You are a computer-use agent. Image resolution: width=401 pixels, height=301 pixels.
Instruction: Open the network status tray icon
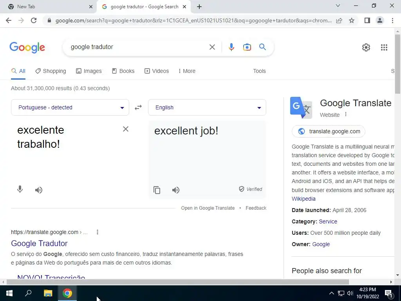click(341, 293)
